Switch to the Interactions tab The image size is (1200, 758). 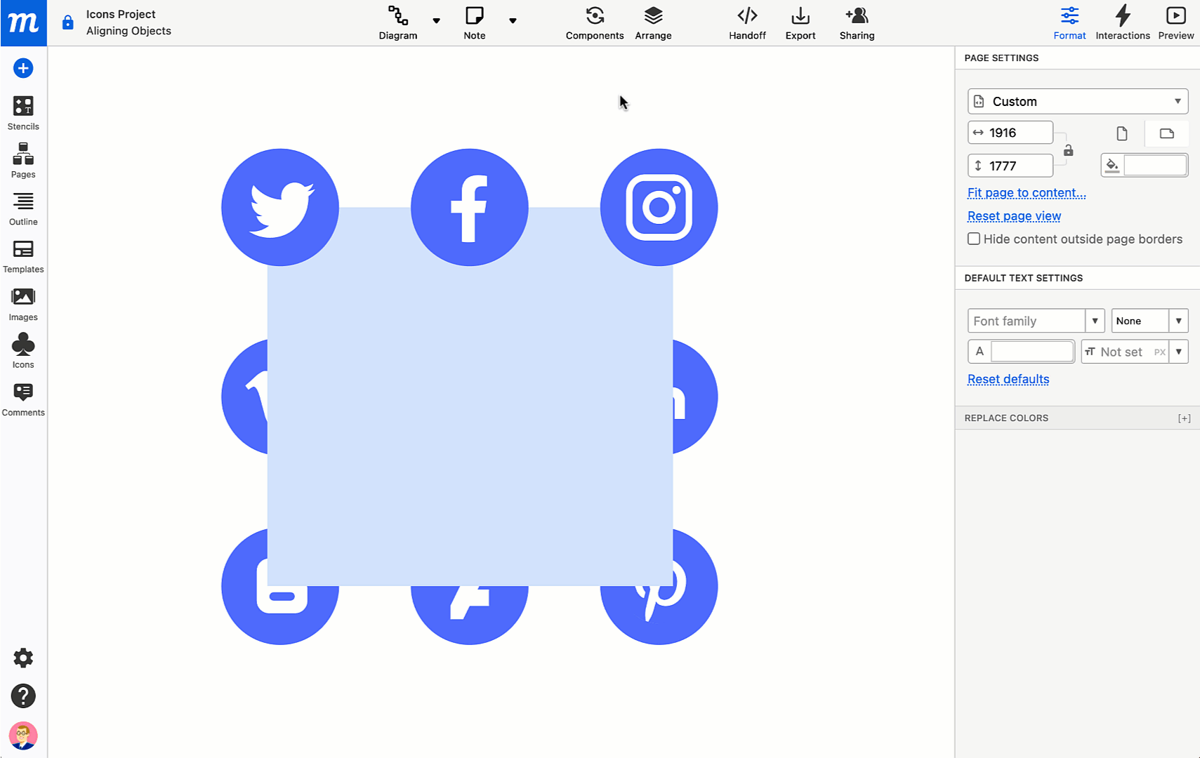pyautogui.click(x=1122, y=22)
